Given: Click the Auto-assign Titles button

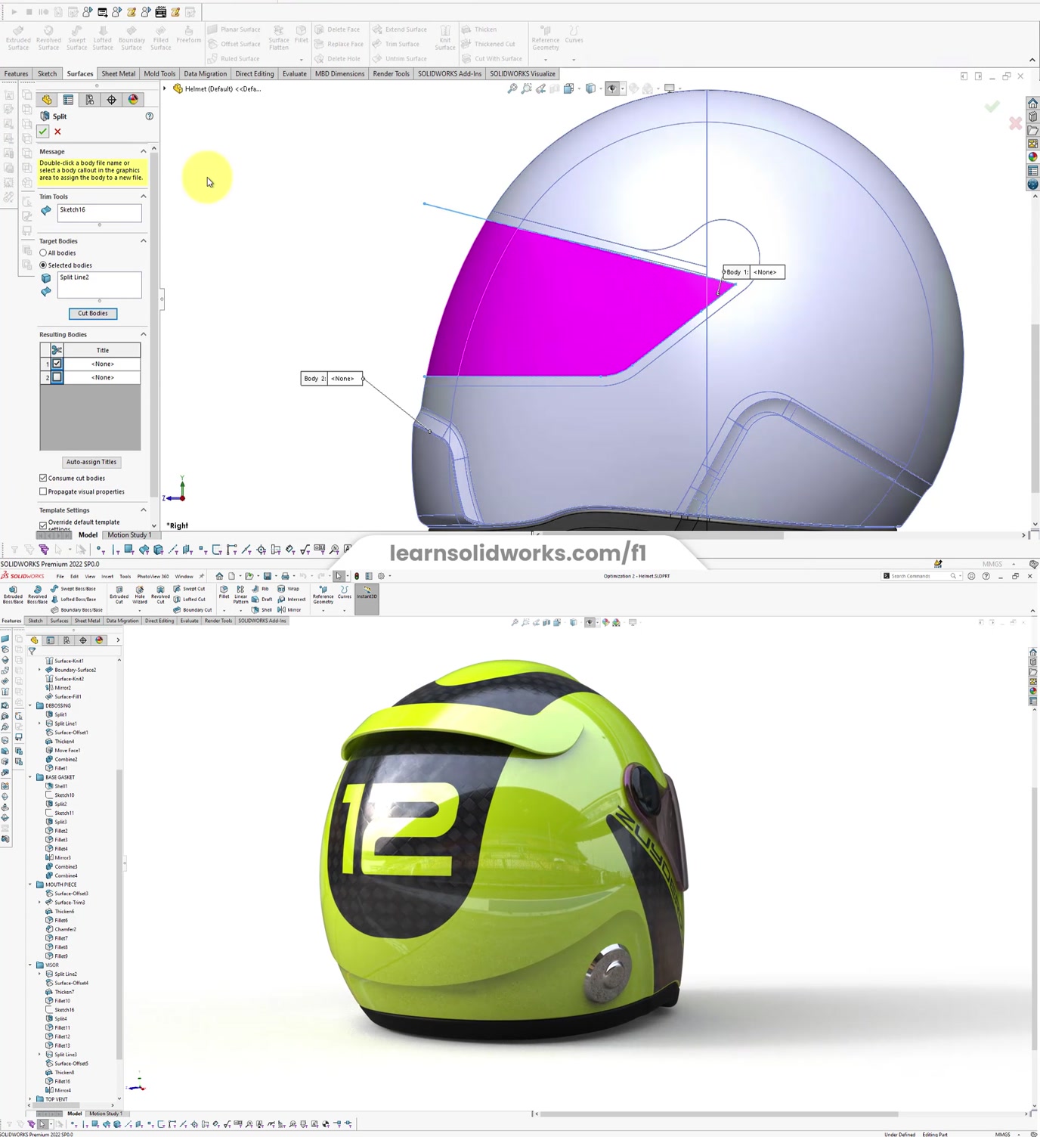Looking at the screenshot, I should (91, 462).
